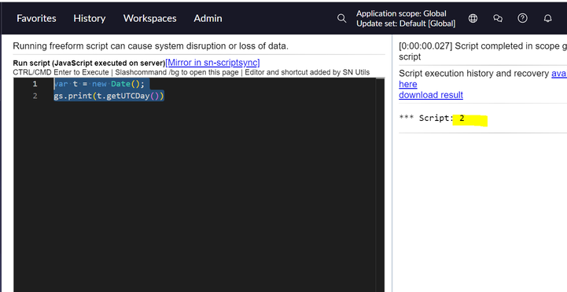Open the chat conversations icon

click(498, 18)
